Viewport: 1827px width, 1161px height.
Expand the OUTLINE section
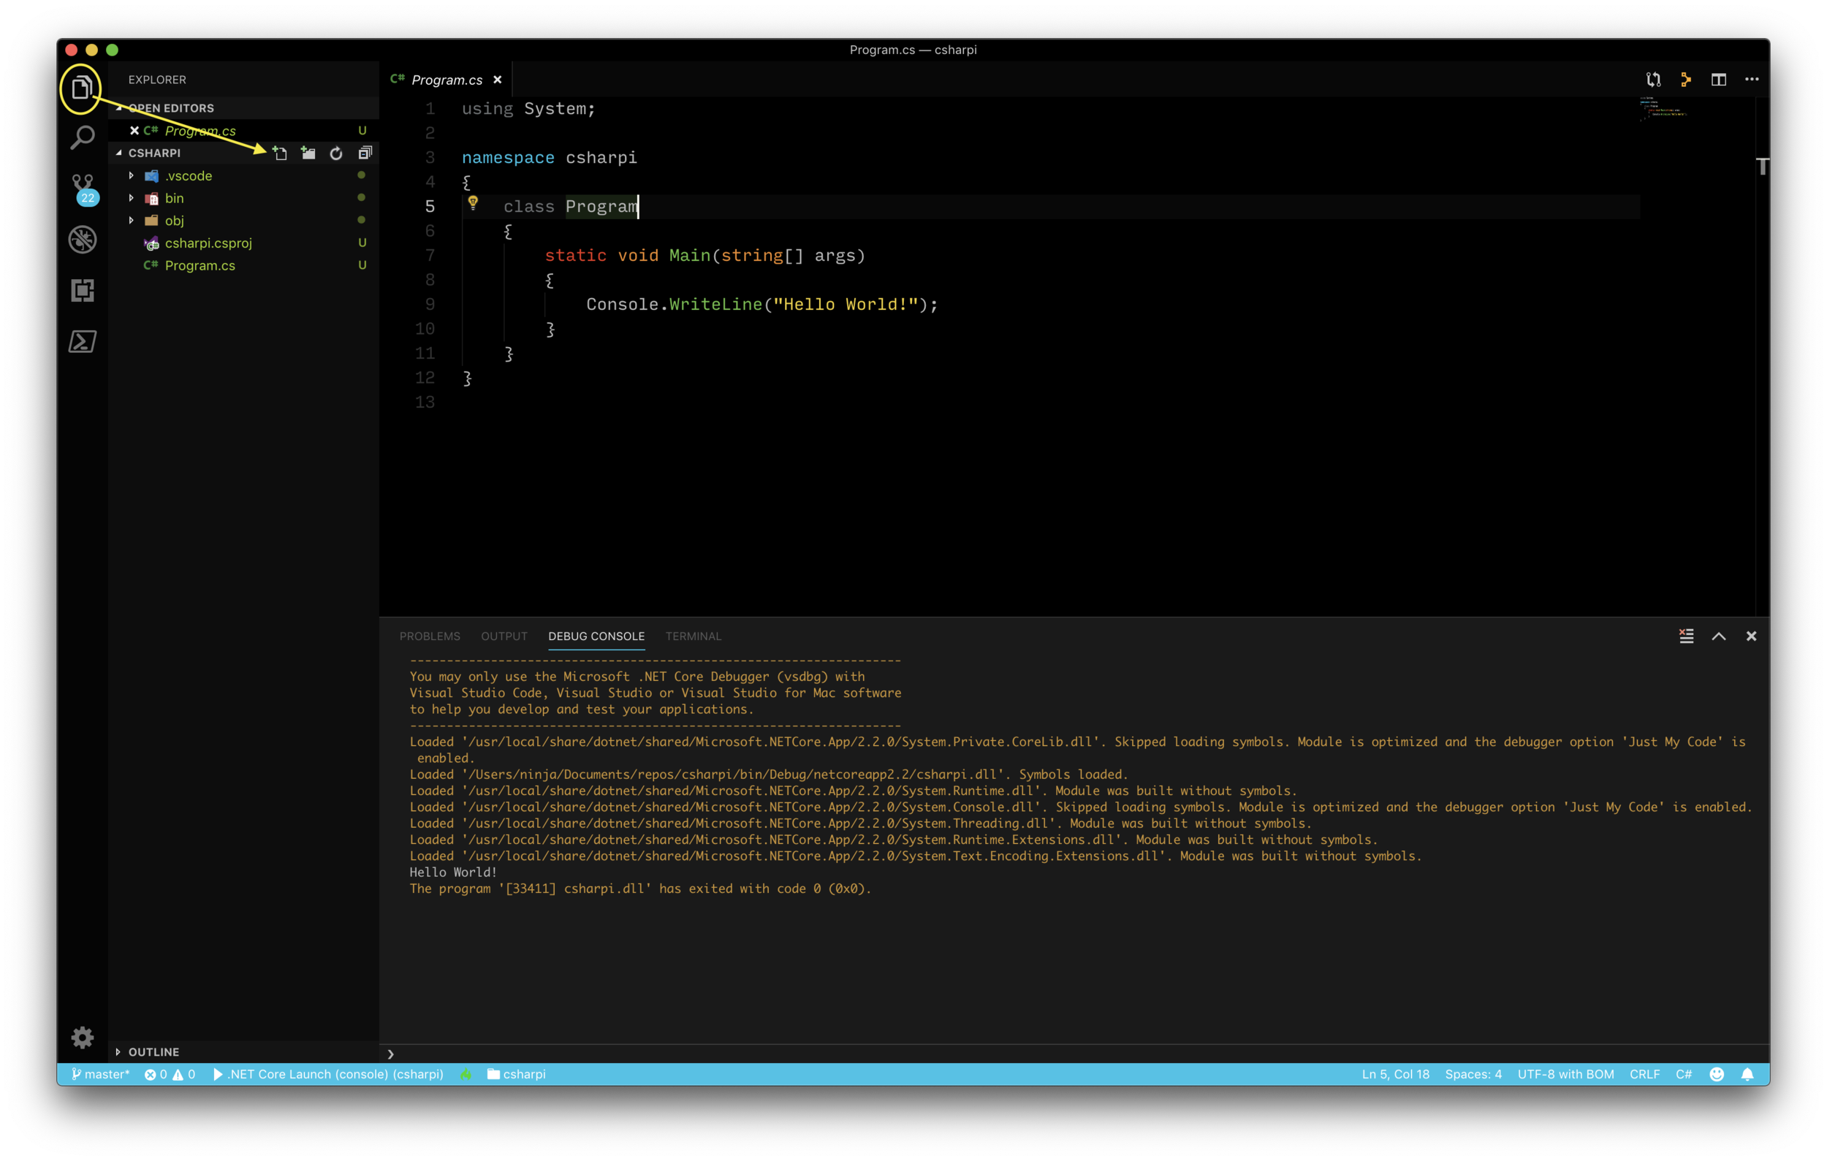pyautogui.click(x=153, y=1052)
